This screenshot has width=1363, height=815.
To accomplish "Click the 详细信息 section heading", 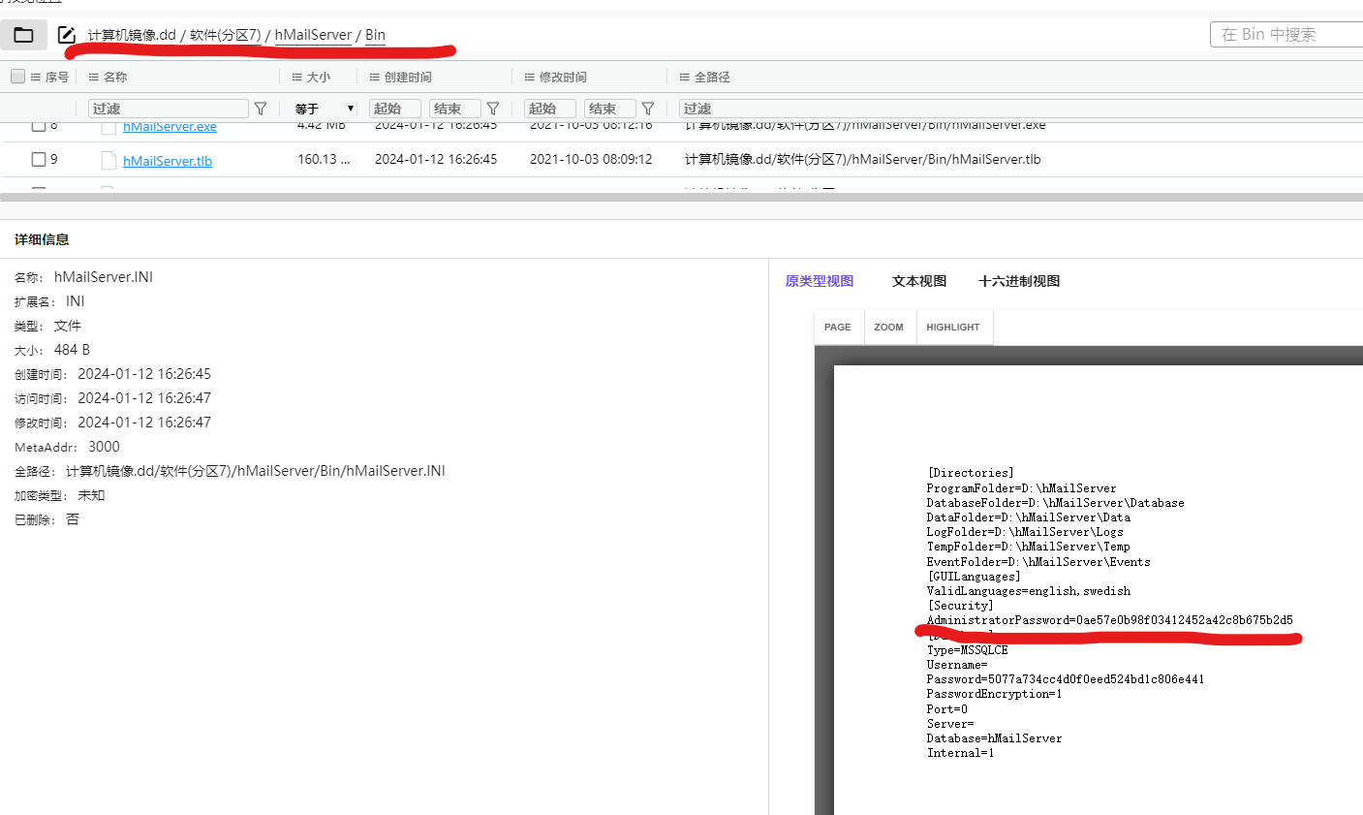I will (42, 239).
